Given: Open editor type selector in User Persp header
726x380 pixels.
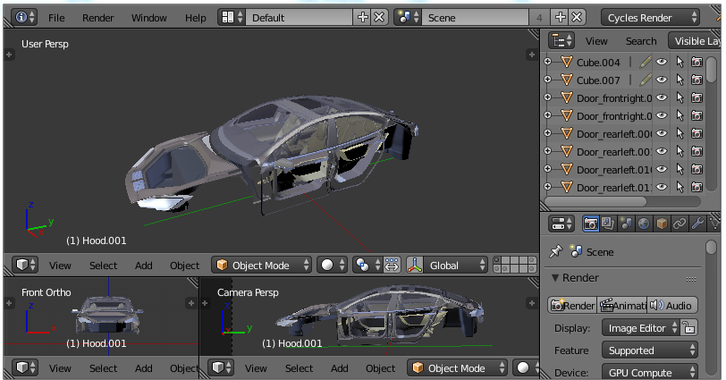Looking at the screenshot, I should click(x=25, y=265).
